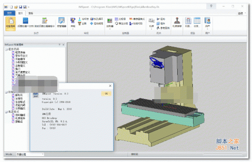Close the about IMSpost dialog

(110, 86)
